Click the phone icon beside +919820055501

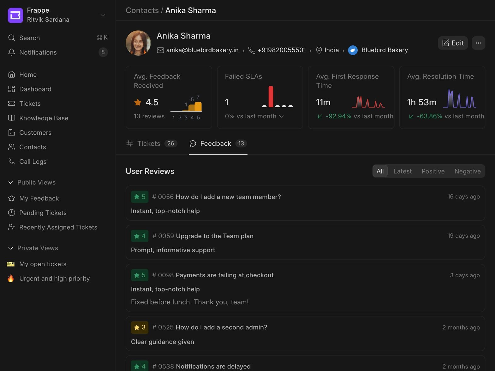[252, 50]
